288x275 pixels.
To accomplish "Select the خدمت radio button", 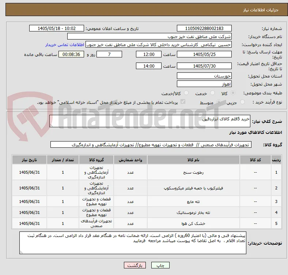I will (212, 93).
